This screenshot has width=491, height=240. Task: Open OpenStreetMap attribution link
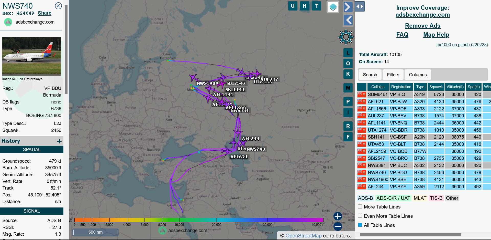[x=304, y=236]
